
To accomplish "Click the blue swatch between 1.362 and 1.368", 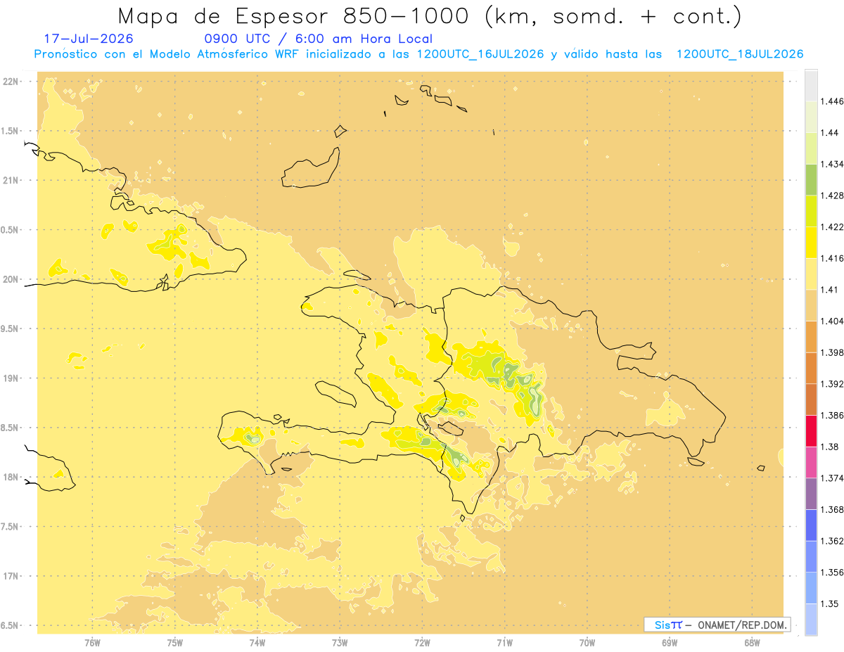I will point(811,525).
